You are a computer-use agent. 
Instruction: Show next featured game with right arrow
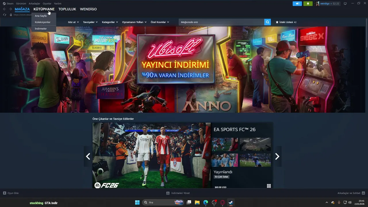coord(277,156)
